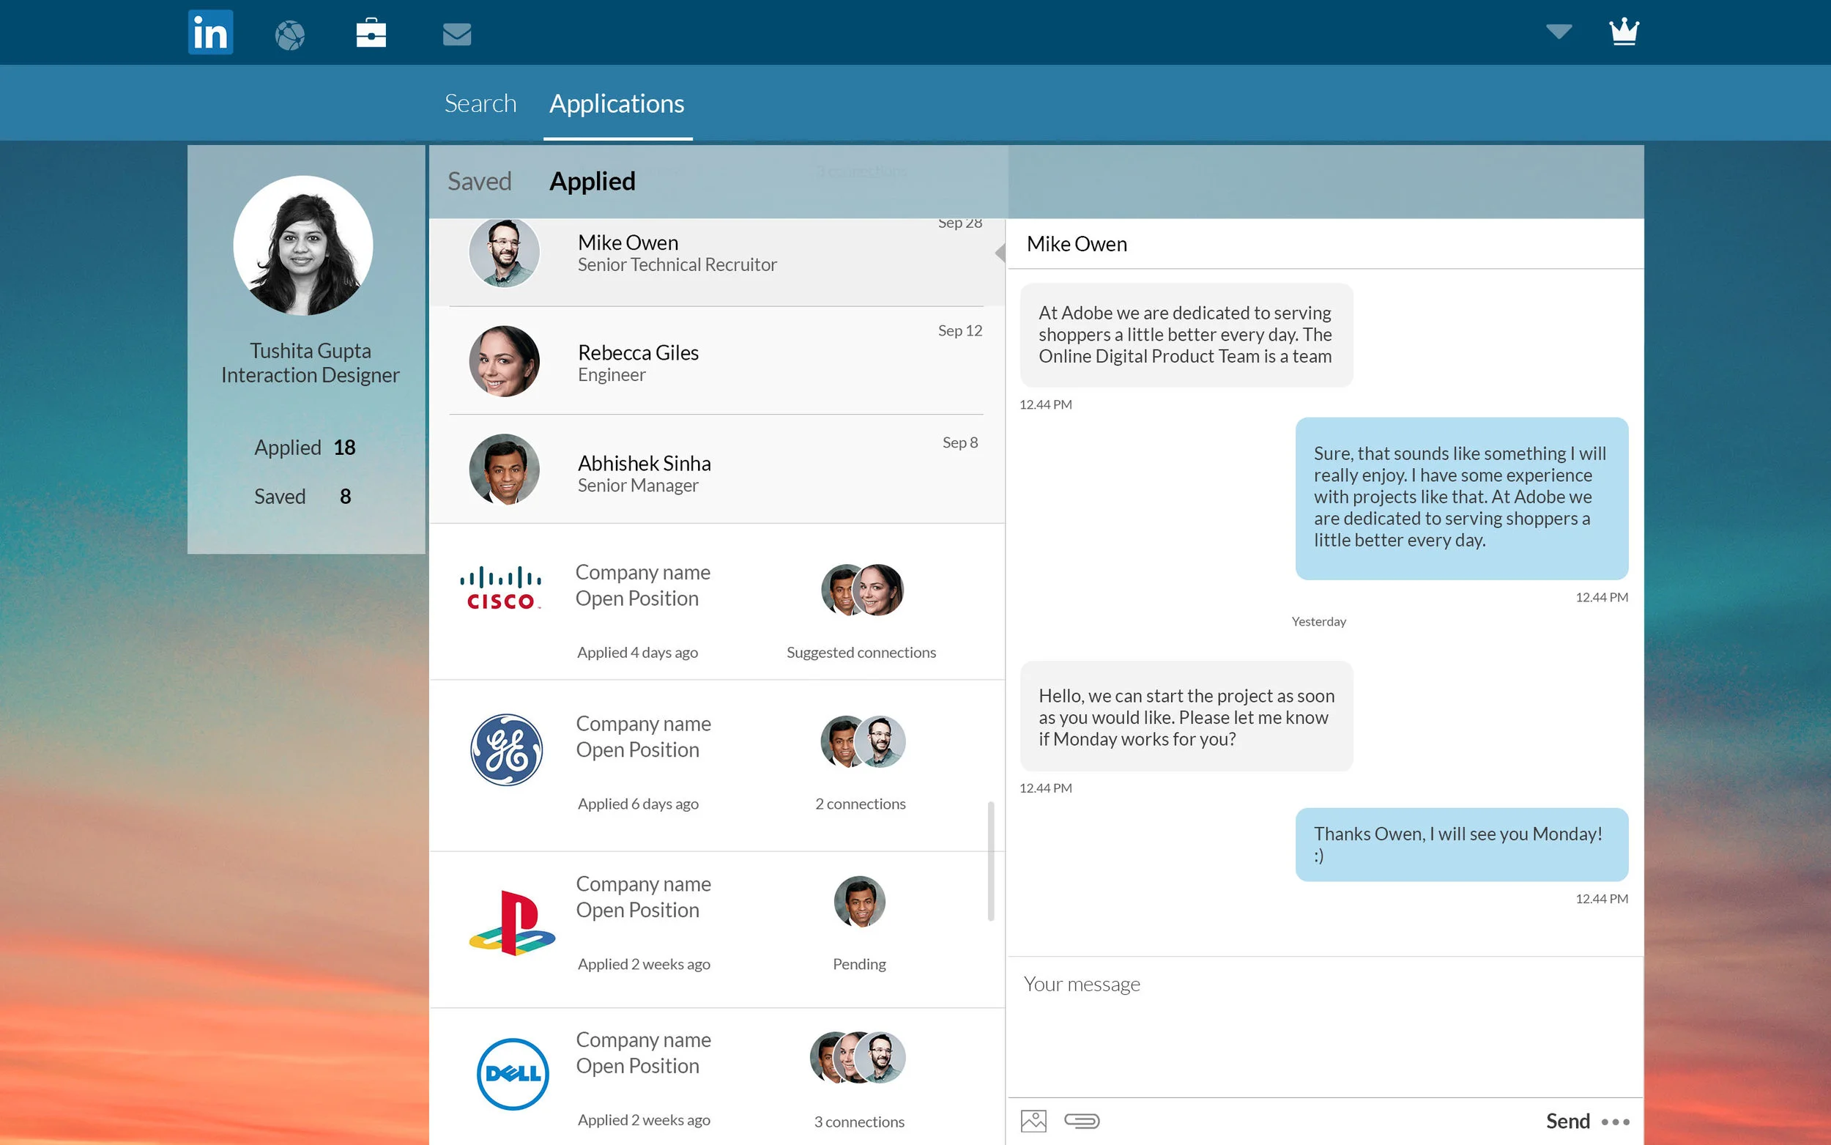Select the Applications tab
Screen dimensions: 1831x1145
point(616,104)
